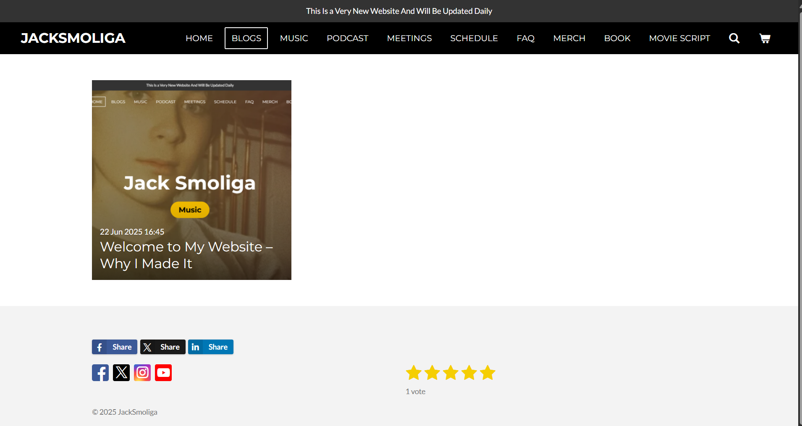Open the MOVIE SCRIPT page

pos(679,38)
